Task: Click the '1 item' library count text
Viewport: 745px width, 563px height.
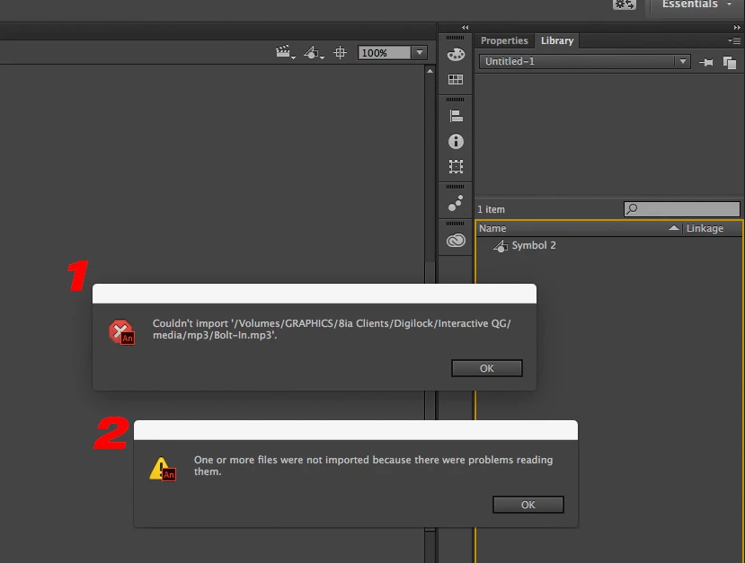Action: pos(491,209)
